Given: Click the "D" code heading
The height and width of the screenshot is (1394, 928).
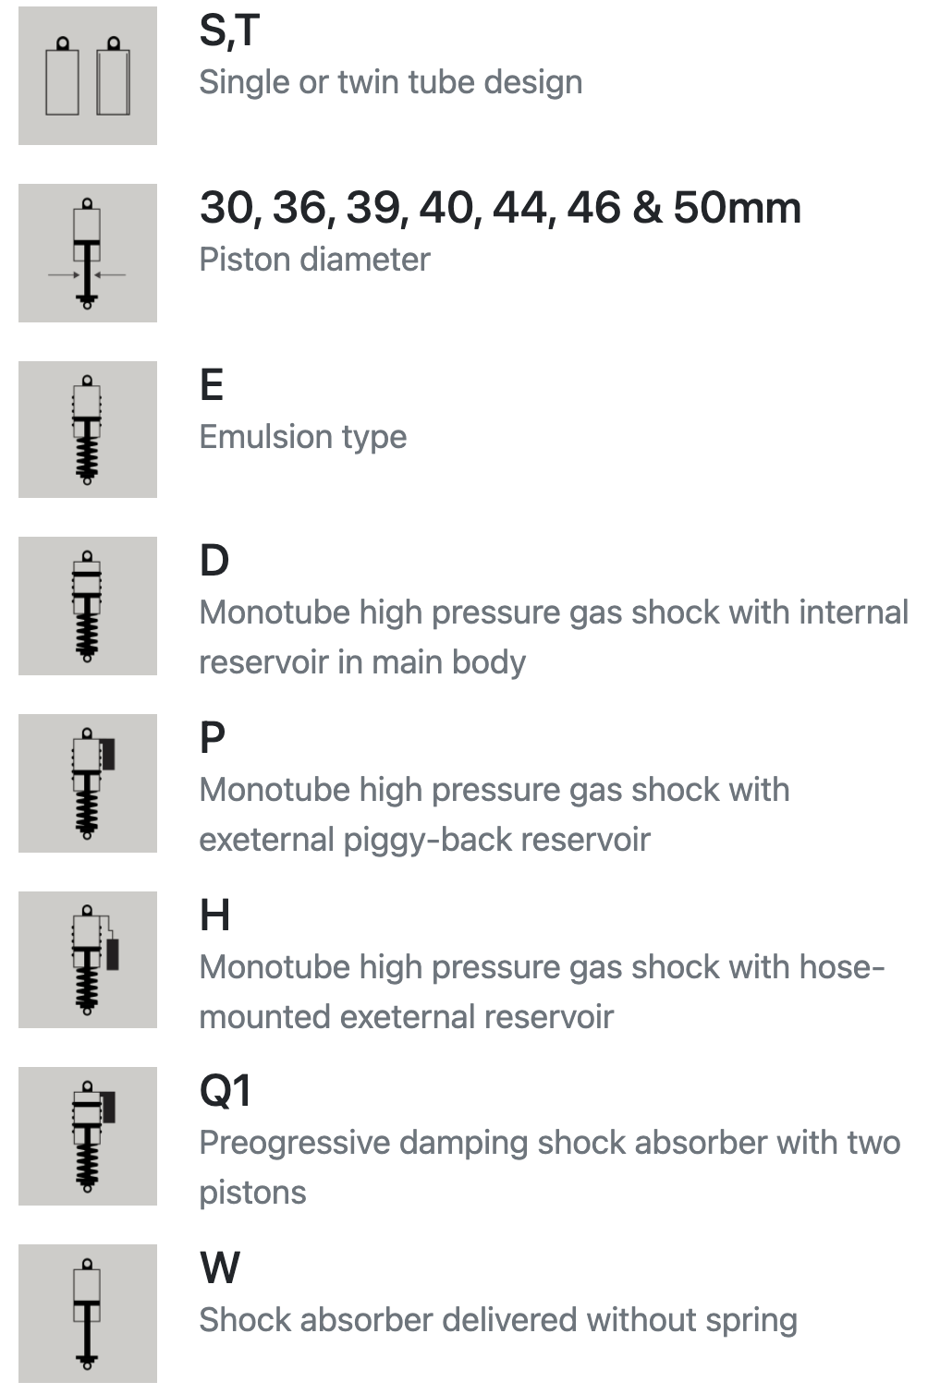Looking at the screenshot, I should click(214, 561).
